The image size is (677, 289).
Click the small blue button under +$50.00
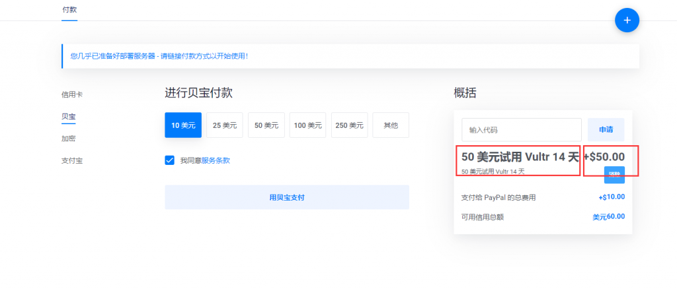tap(614, 175)
